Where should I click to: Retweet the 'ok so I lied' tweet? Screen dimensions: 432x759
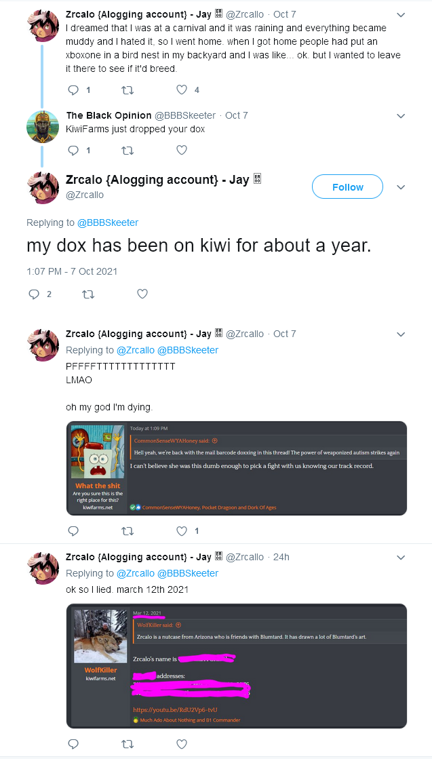click(127, 744)
